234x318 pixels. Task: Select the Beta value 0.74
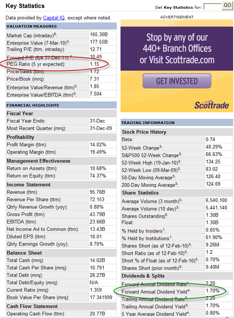tap(211, 139)
